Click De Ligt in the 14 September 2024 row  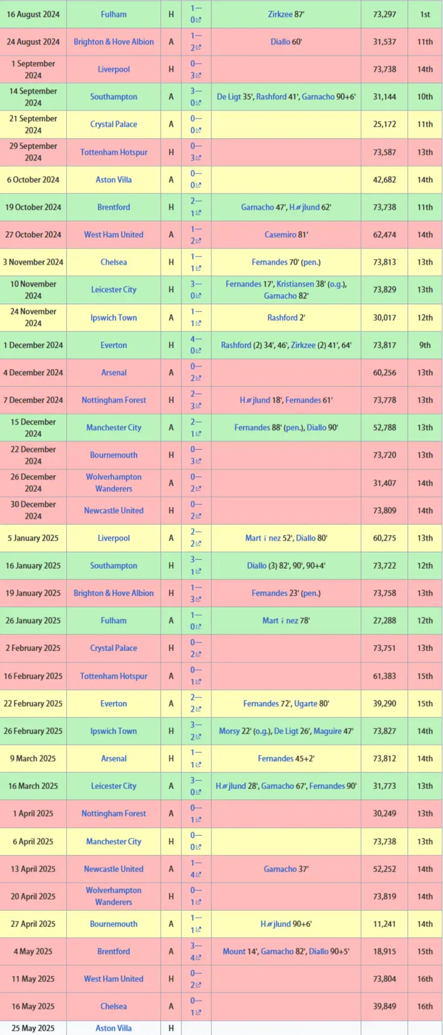click(x=228, y=97)
